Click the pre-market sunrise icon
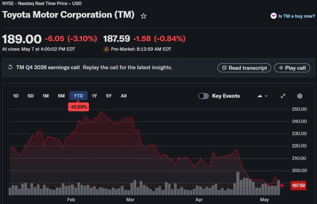The width and height of the screenshot is (317, 204). click(106, 49)
